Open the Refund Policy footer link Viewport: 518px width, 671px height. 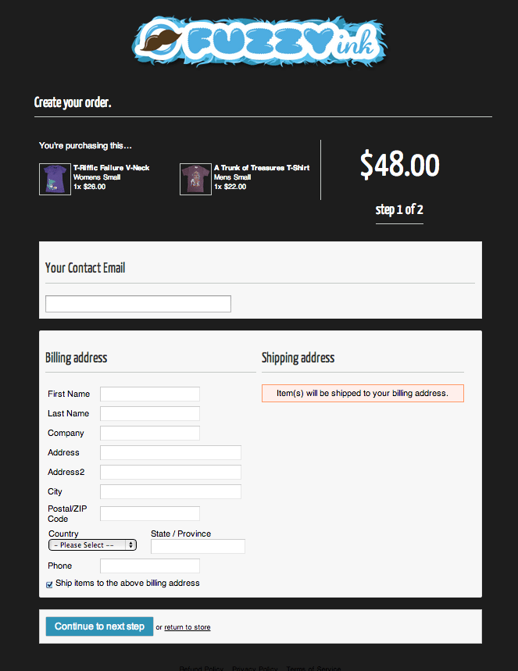pyautogui.click(x=202, y=668)
